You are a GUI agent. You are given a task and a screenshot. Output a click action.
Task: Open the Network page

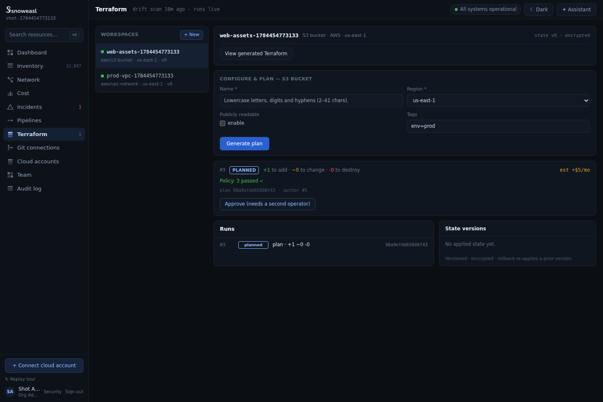tap(44, 80)
